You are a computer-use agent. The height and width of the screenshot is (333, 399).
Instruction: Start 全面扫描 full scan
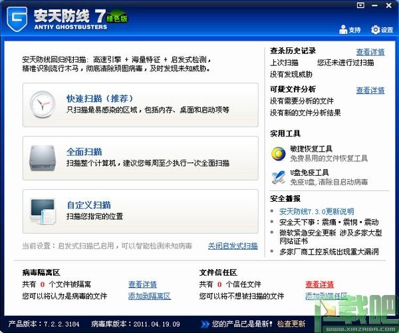(x=140, y=159)
